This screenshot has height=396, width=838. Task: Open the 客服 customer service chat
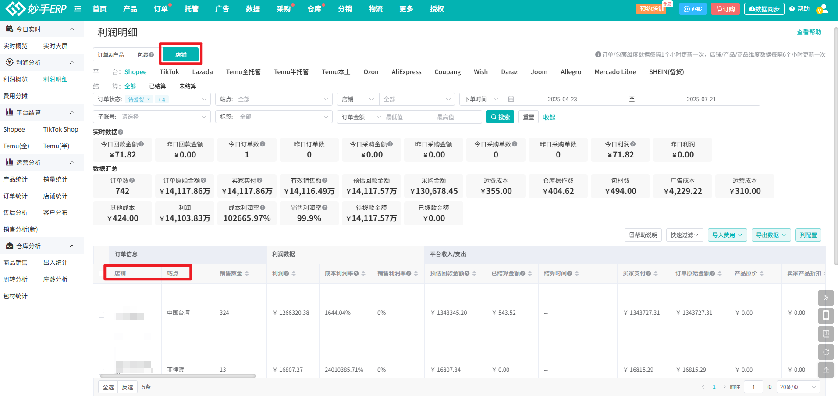(x=692, y=9)
